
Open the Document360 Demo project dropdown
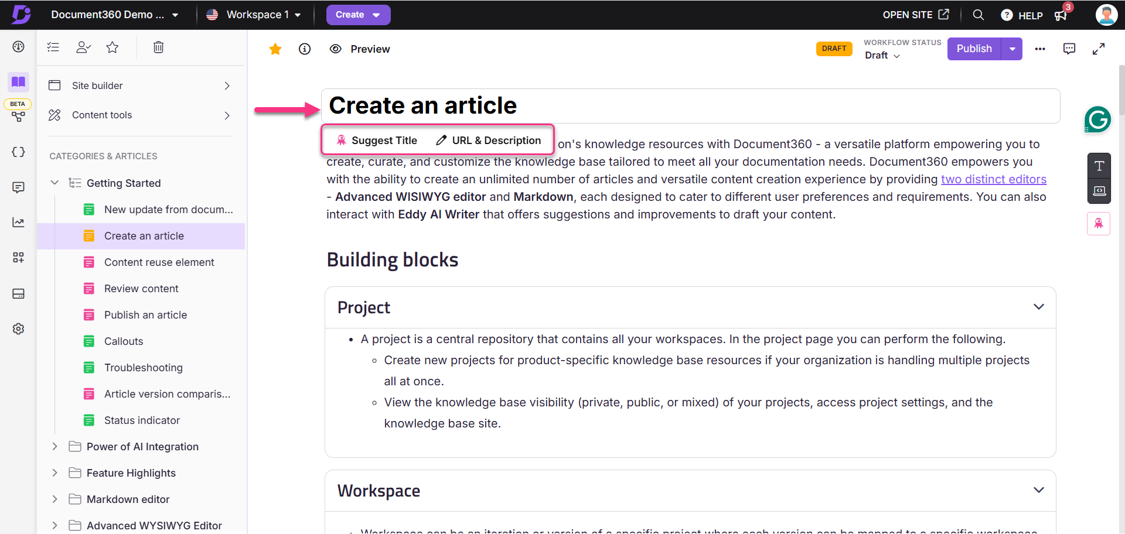115,15
